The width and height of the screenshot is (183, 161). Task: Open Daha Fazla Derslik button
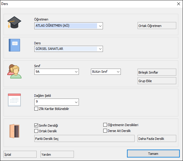[157, 138]
